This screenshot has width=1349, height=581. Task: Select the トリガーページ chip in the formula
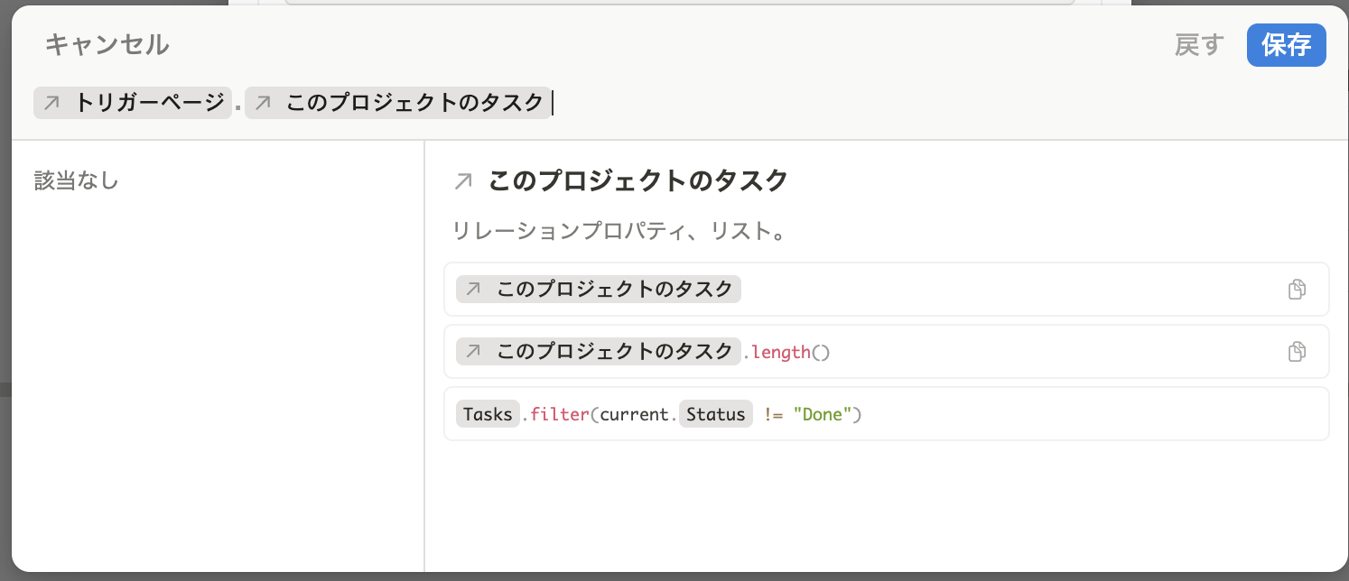coord(148,103)
